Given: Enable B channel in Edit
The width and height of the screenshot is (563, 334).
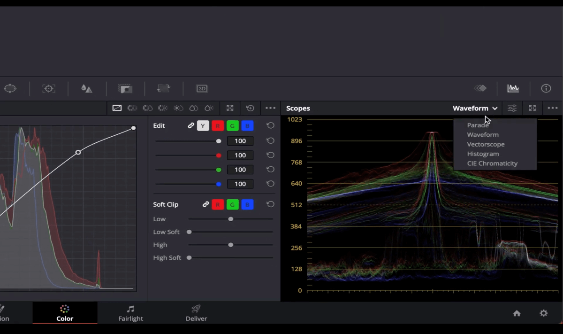Looking at the screenshot, I should click(247, 125).
